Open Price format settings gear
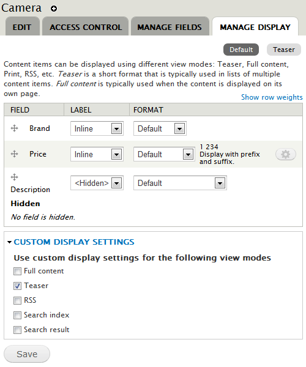The width and height of the screenshot is (306, 367). tap(286, 154)
